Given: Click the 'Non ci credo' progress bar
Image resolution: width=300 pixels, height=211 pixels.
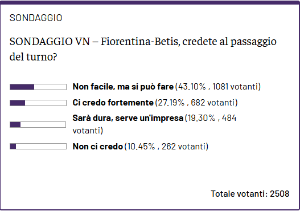Looking at the screenshot, I should click(x=38, y=147).
